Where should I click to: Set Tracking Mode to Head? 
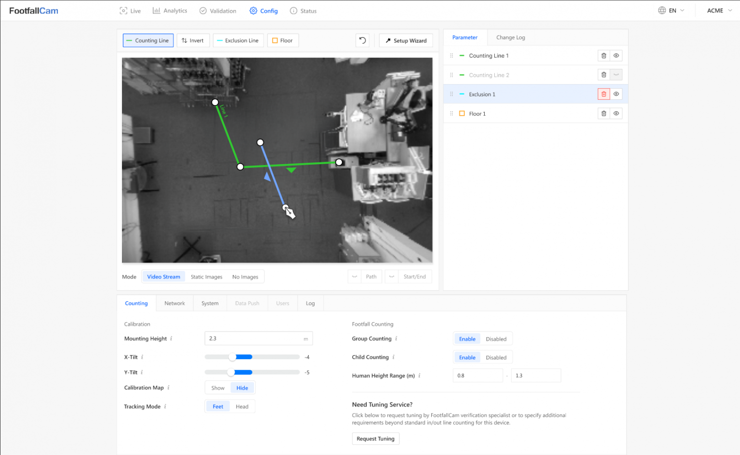[x=242, y=406]
